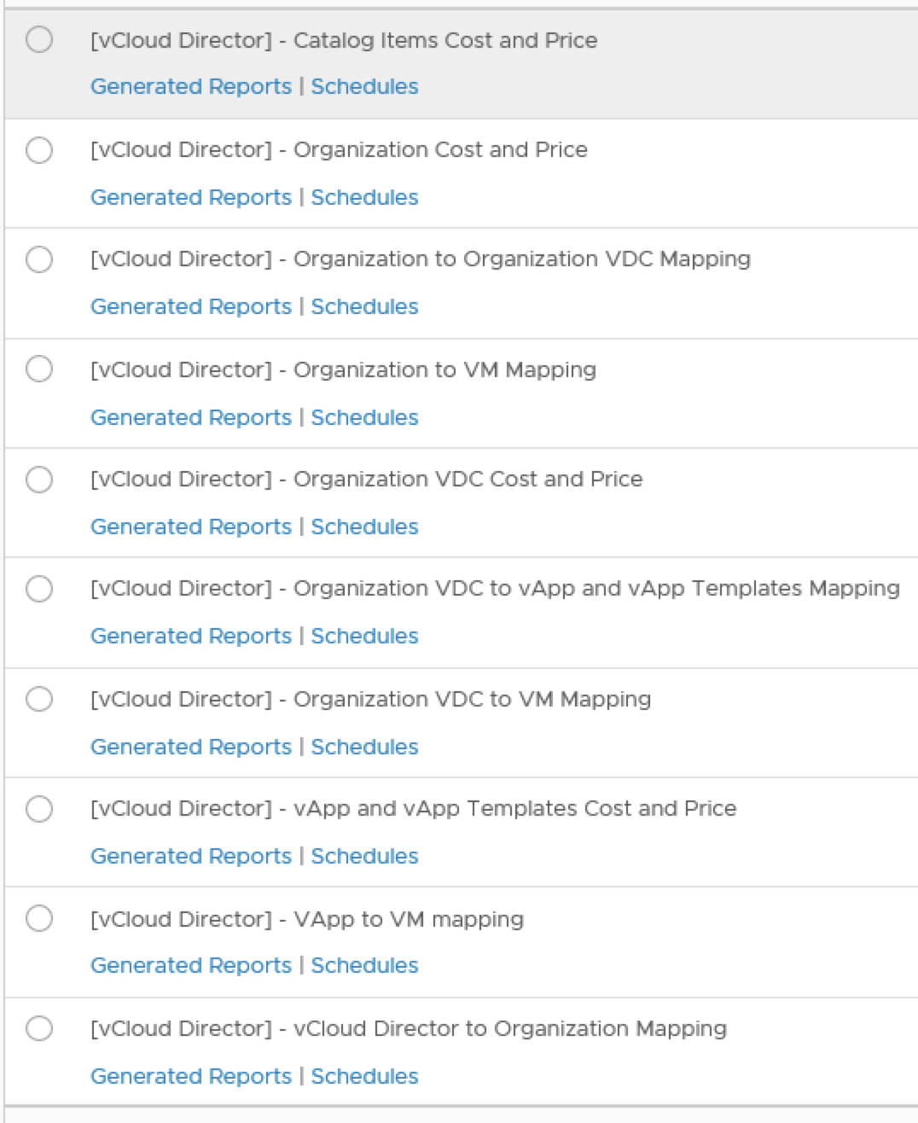
Task: Open Generated Reports for vApp Templates Cost and Price
Action: click(191, 856)
